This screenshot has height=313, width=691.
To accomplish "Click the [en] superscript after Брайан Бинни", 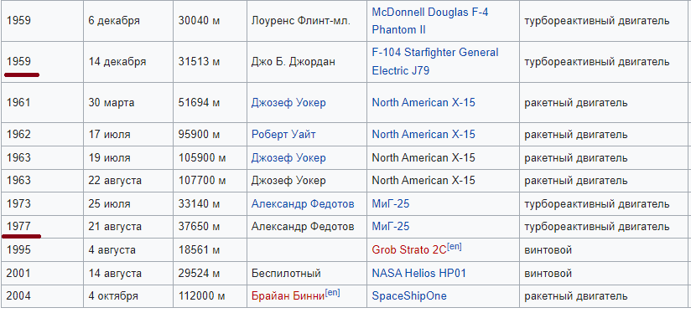I will [x=332, y=292].
